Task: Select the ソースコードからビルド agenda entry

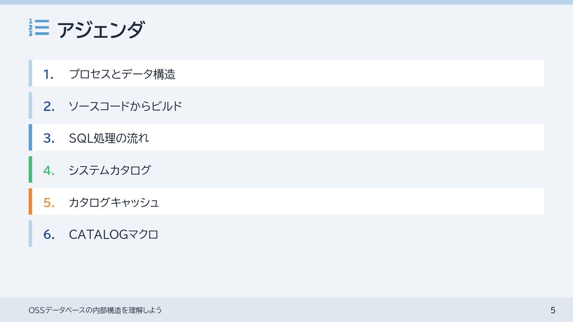Action: (x=125, y=106)
